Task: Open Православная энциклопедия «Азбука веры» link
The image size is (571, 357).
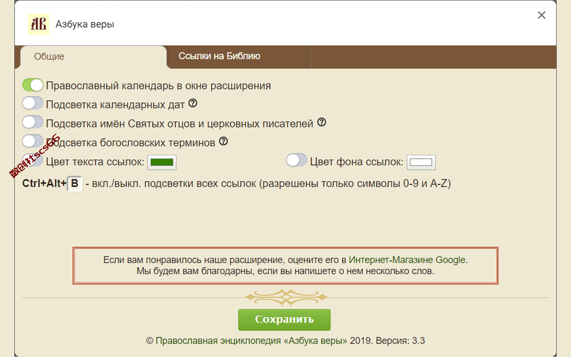Action: coord(252,341)
